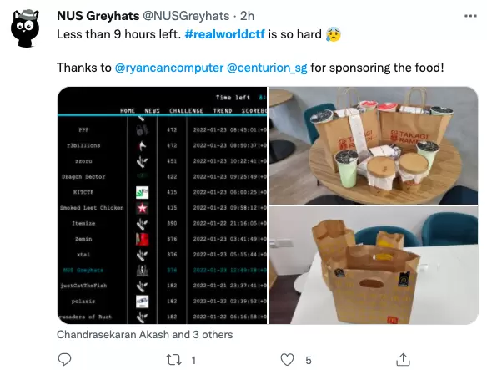Retweet using the arrows icon
Viewport: 487px width, 370px height.
click(x=173, y=360)
